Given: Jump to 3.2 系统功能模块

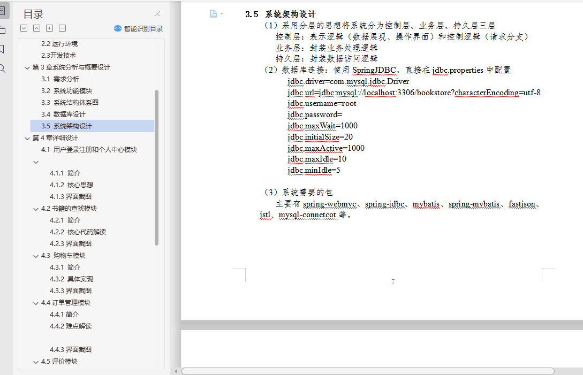Looking at the screenshot, I should 66,91.
